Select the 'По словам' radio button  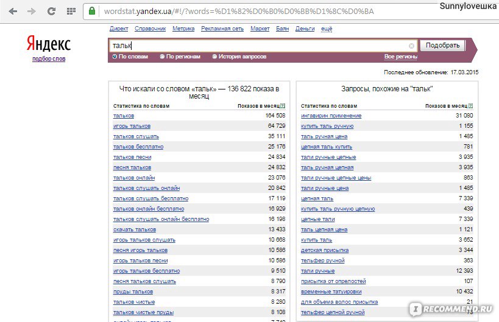pos(115,57)
